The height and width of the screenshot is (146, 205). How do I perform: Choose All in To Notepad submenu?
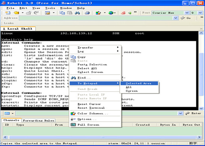139,87
